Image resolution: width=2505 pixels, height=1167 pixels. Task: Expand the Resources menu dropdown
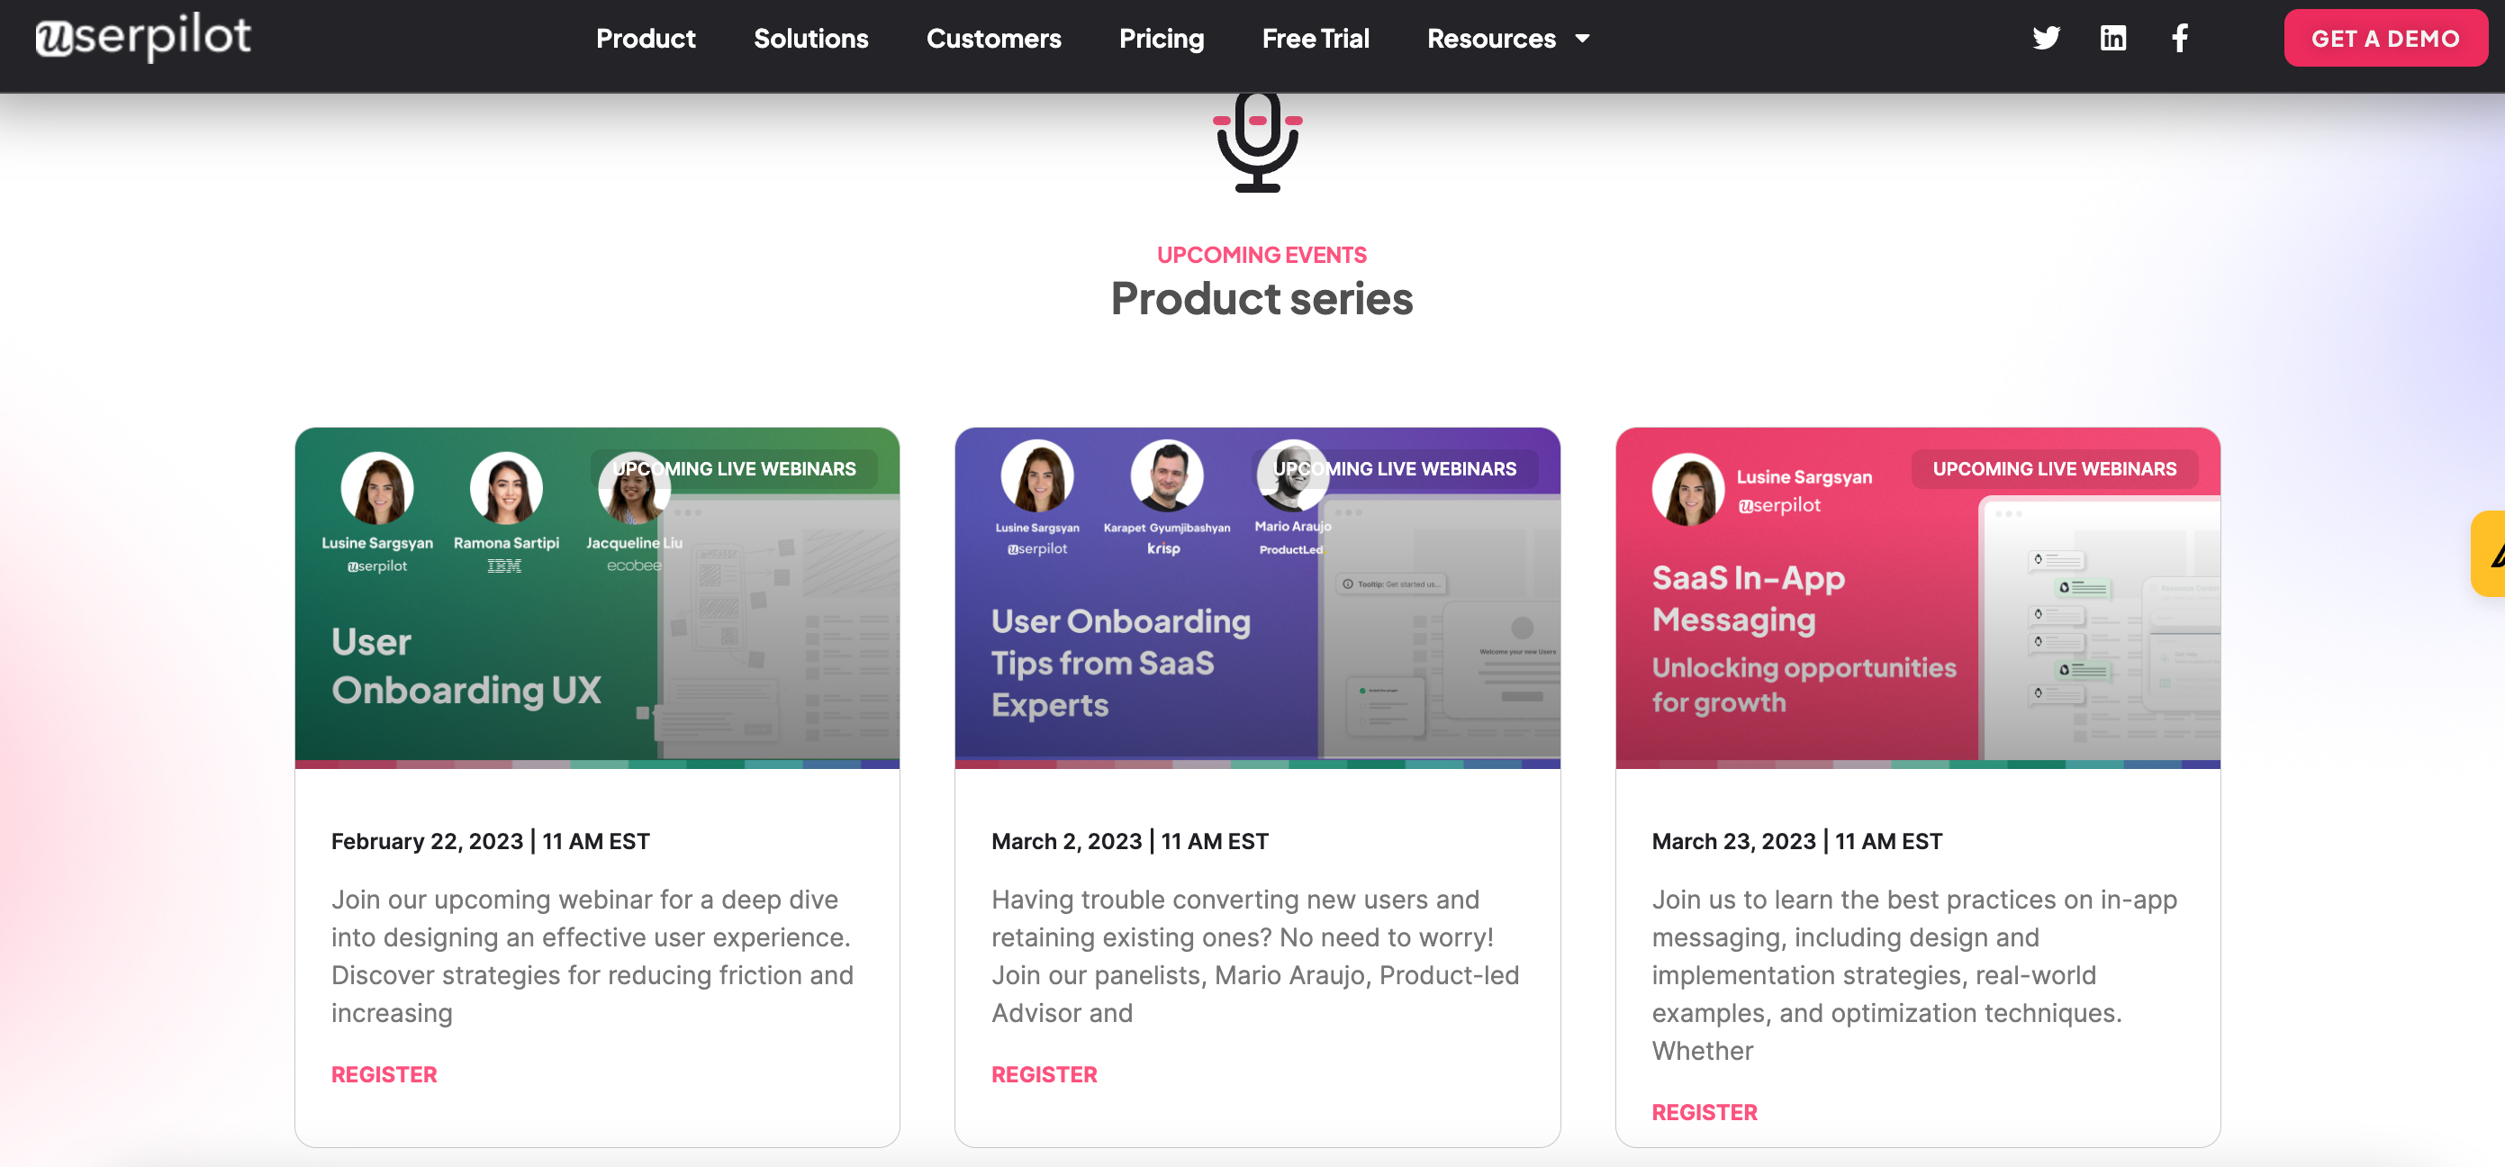(x=1510, y=40)
